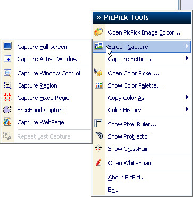Select Capture Full-screen option

click(x=46, y=47)
